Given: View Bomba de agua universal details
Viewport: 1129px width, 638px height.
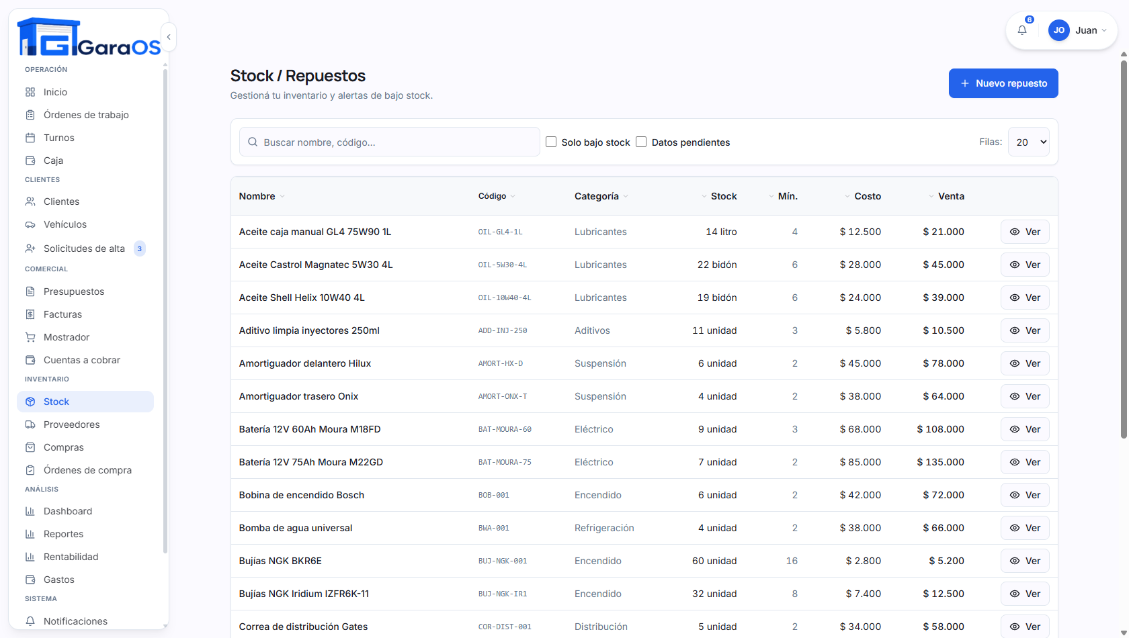Looking at the screenshot, I should pos(1025,528).
